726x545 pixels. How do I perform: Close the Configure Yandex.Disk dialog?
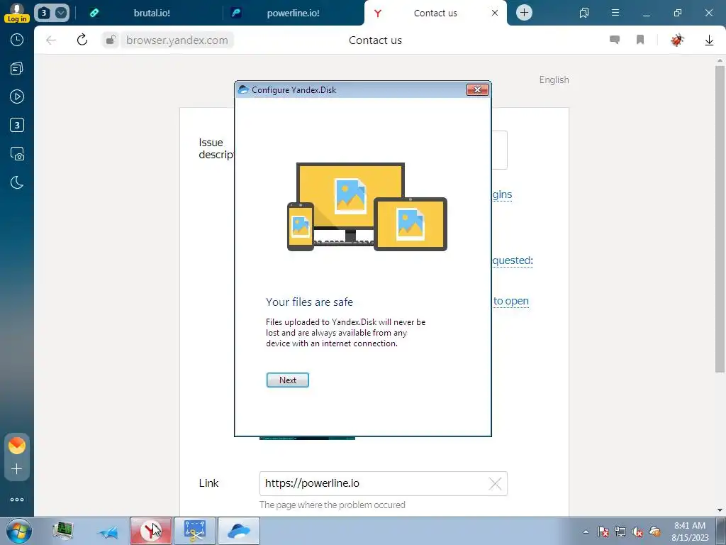477,89
